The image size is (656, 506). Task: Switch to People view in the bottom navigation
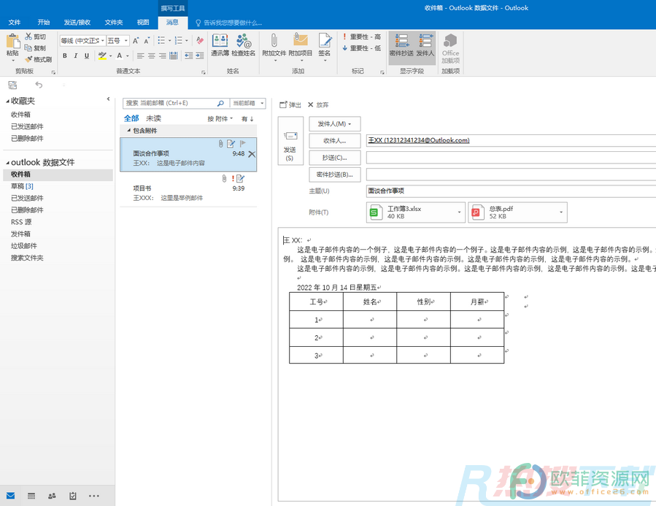52,496
